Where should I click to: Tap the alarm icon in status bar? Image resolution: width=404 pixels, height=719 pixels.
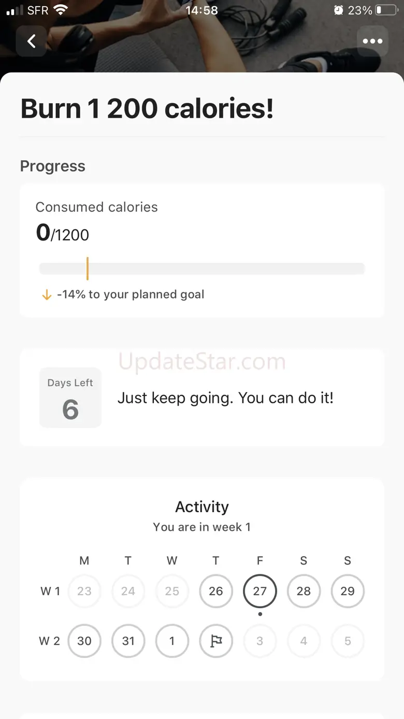[x=338, y=10]
